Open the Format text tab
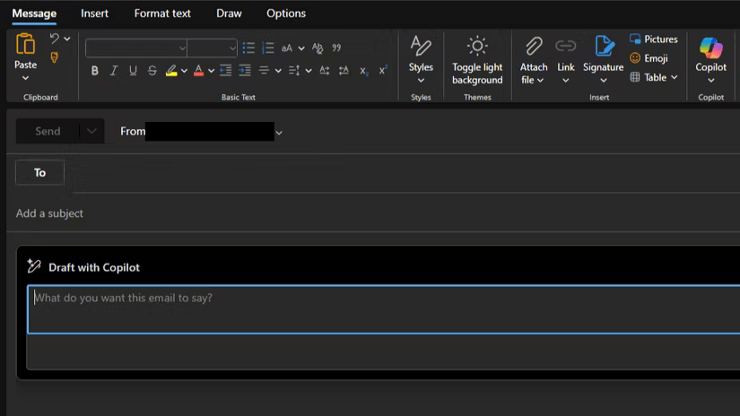 (x=162, y=13)
